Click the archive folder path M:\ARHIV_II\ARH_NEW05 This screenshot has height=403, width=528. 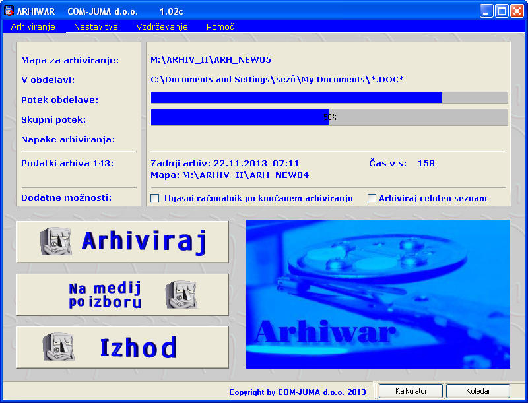(x=211, y=60)
